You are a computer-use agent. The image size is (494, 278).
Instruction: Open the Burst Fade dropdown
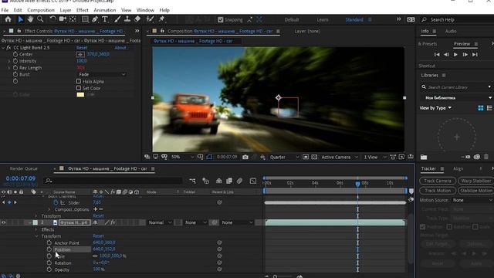(101, 74)
